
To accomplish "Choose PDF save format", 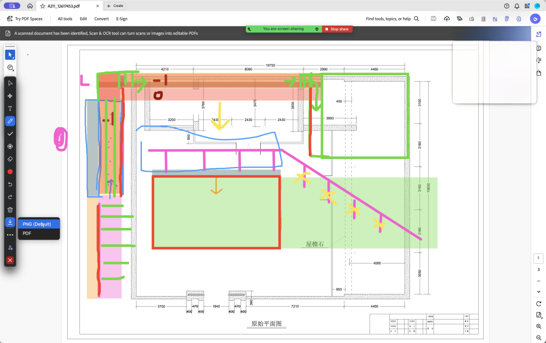I will [27, 233].
